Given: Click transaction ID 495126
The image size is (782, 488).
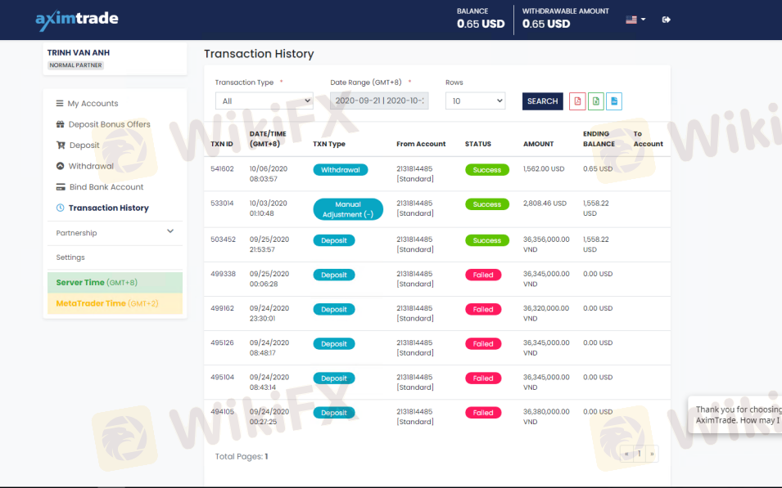Looking at the screenshot, I should (223, 342).
